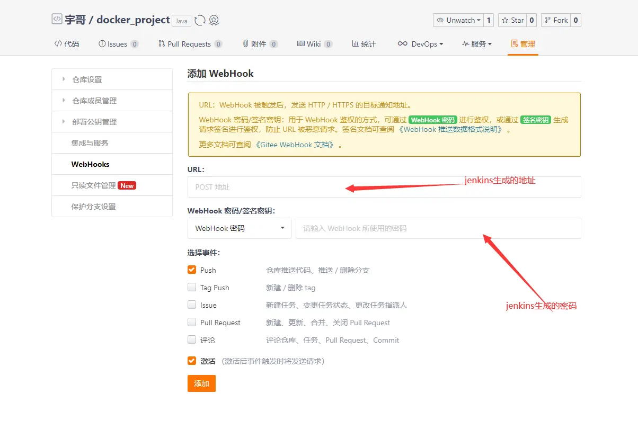Open the 附件 tab
Viewport: 638px width, 429px height.
pos(260,44)
